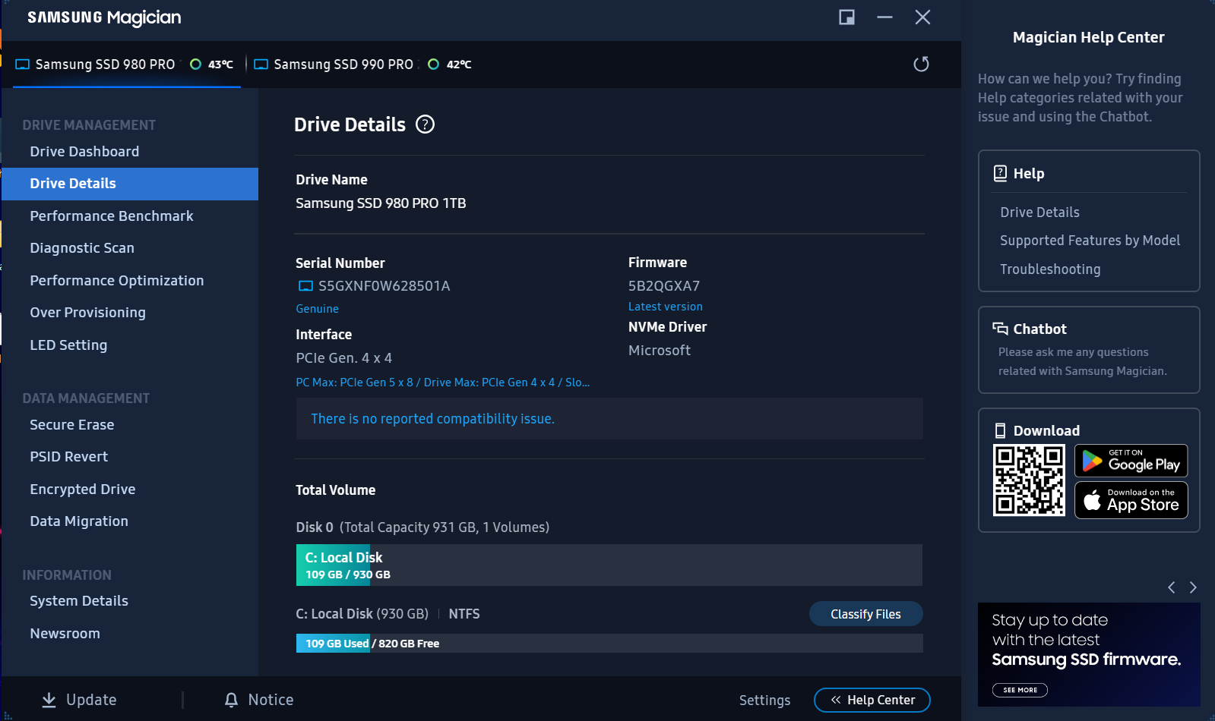Click the Classify Files button
The width and height of the screenshot is (1215, 721).
[865, 614]
